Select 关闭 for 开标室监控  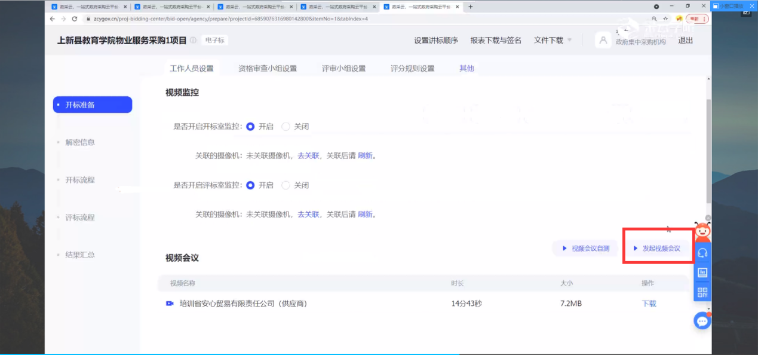tap(286, 127)
